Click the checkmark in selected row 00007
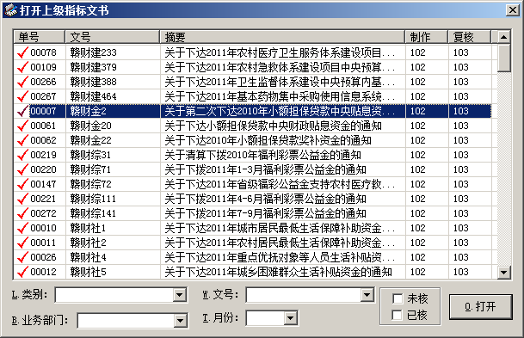Viewport: 524px width, 338px height. 22,111
